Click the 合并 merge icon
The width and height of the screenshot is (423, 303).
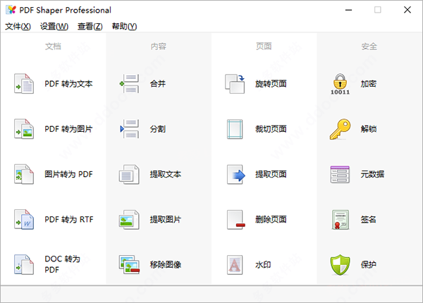(x=130, y=84)
